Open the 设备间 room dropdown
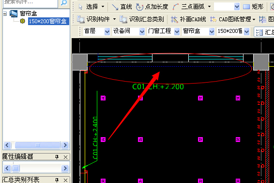 pyautogui.click(x=142, y=31)
